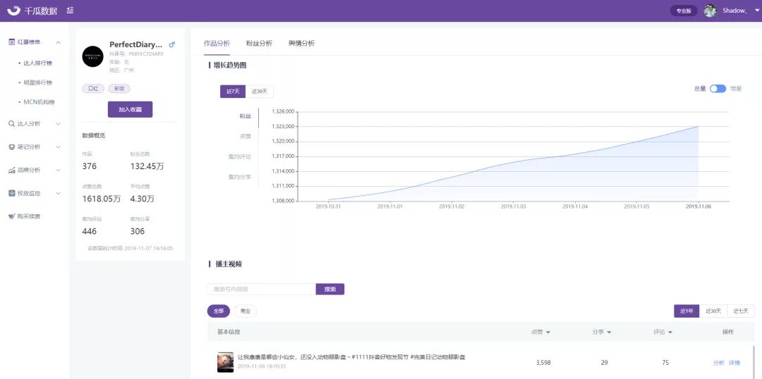Expand the 达人分析 sidebar chevron
Screen dimensions: 762x379
(59, 124)
